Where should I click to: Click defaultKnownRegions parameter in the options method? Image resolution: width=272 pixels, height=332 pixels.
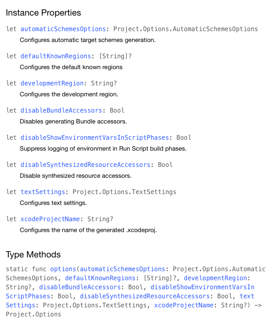[x=100, y=278]
